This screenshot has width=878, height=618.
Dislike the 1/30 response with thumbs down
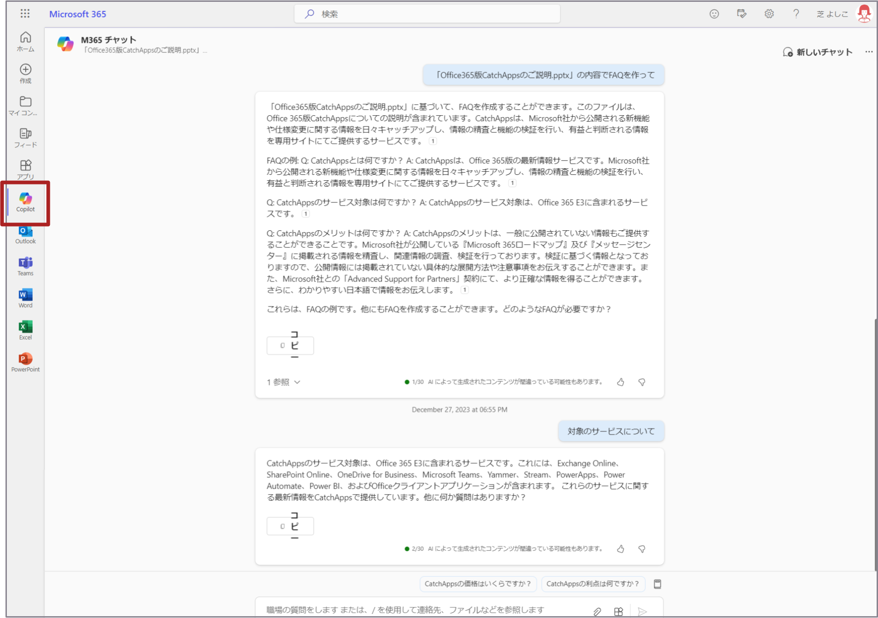pos(642,382)
